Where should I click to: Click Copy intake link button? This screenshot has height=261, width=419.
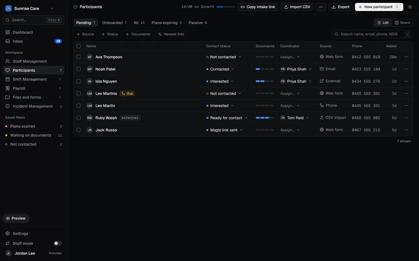coord(258,7)
